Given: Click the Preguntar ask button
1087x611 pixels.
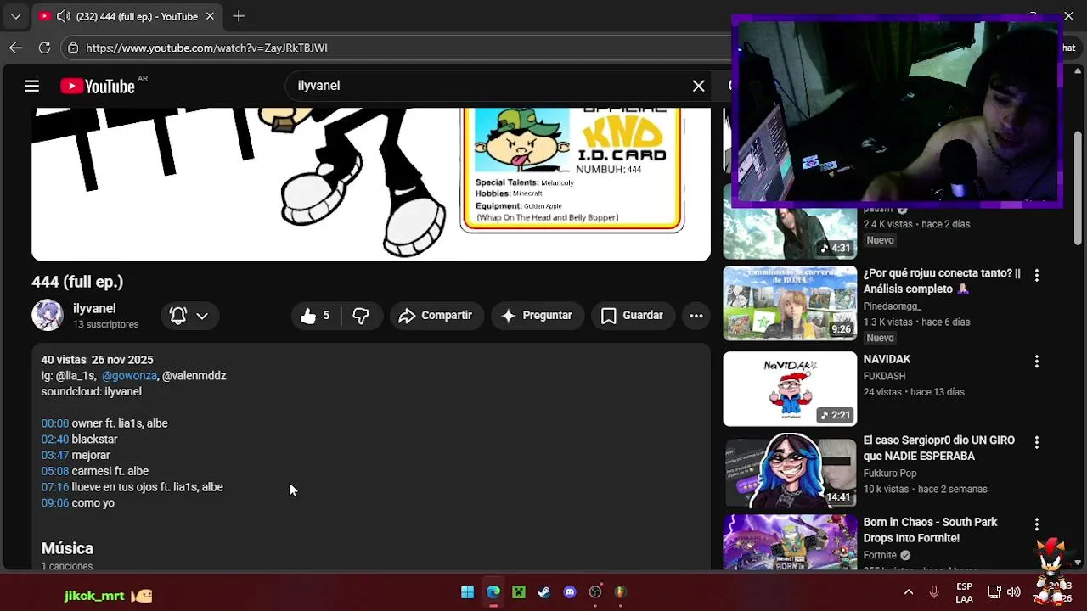Looking at the screenshot, I should (537, 316).
